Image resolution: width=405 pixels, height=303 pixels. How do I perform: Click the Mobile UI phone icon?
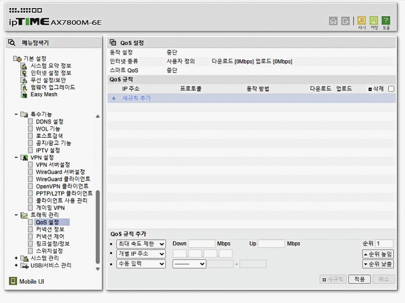[x=13, y=281]
